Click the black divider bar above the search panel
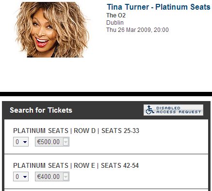Screen dimensions: 212x191 106,94
